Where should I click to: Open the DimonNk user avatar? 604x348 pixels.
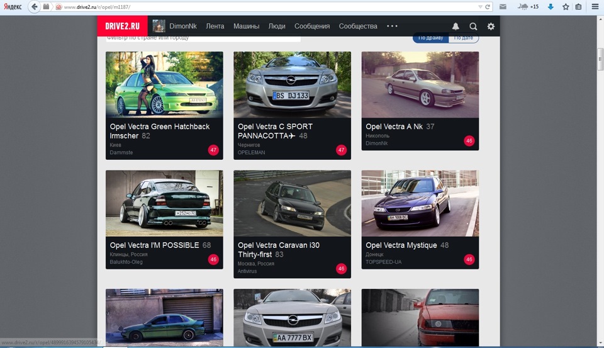click(x=159, y=26)
